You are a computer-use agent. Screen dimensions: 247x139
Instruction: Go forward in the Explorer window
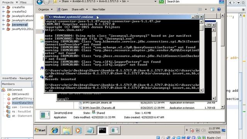pos(46,2)
